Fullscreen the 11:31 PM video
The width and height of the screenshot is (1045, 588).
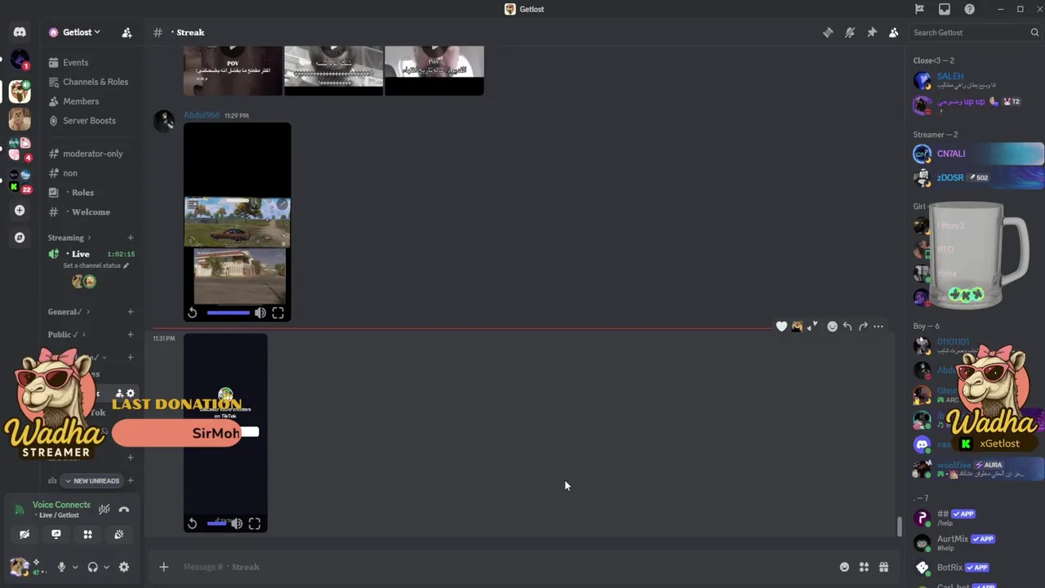[x=255, y=523]
